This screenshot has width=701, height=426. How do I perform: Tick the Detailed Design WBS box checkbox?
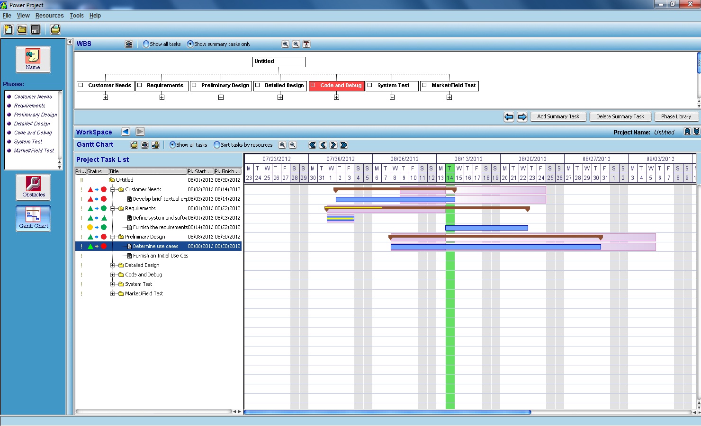coord(258,85)
